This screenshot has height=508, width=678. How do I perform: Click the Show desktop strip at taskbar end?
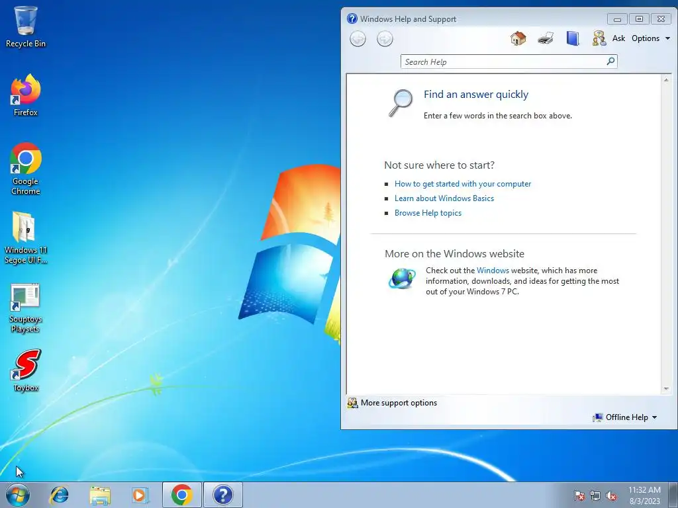click(674, 495)
